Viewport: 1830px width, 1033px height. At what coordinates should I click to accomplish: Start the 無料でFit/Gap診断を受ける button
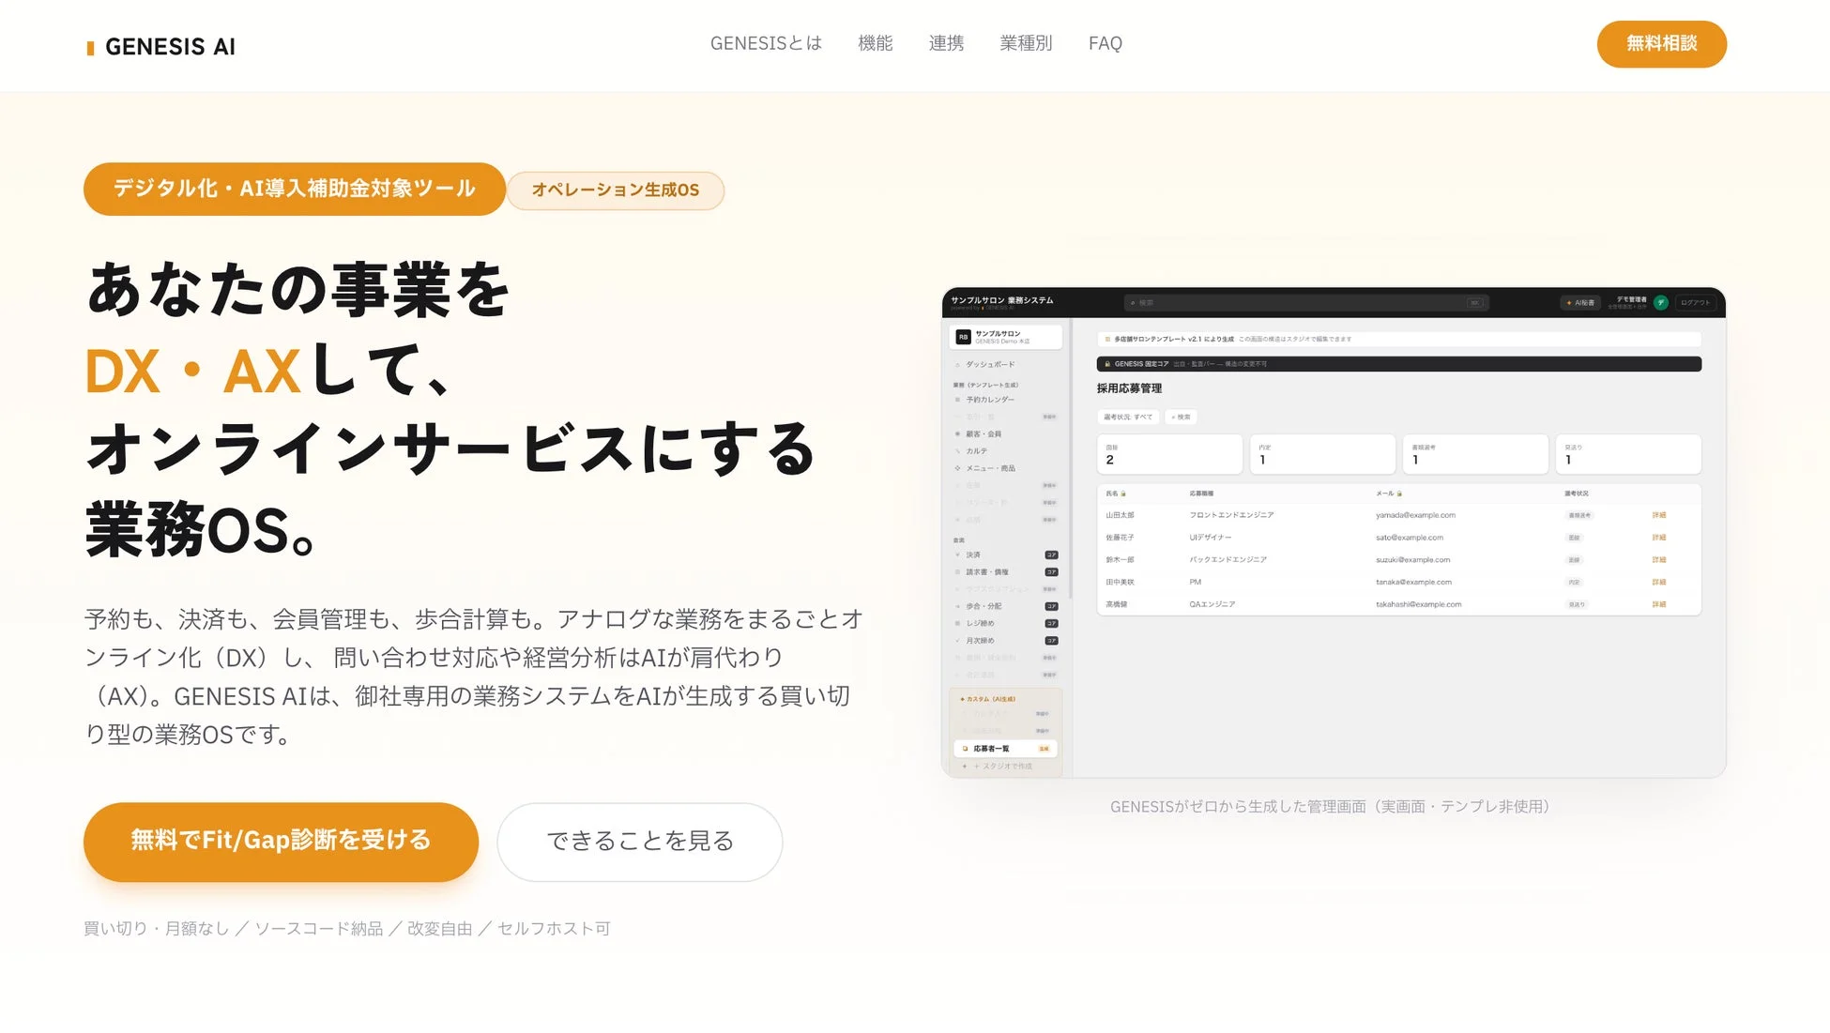(281, 842)
